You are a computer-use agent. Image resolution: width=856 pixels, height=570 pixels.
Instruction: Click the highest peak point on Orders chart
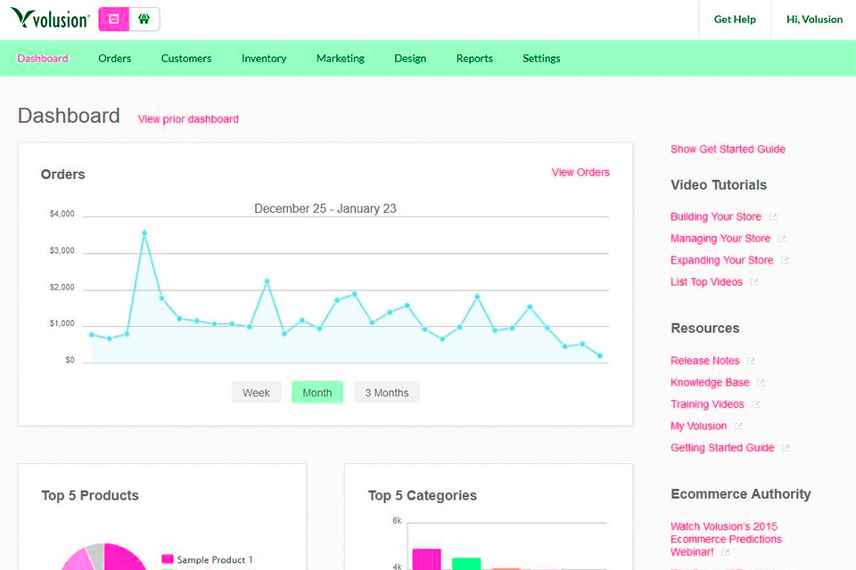tap(144, 233)
